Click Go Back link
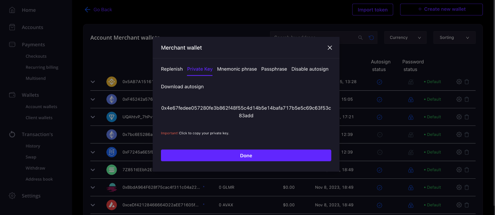This screenshot has width=495, height=215. pyautogui.click(x=99, y=10)
